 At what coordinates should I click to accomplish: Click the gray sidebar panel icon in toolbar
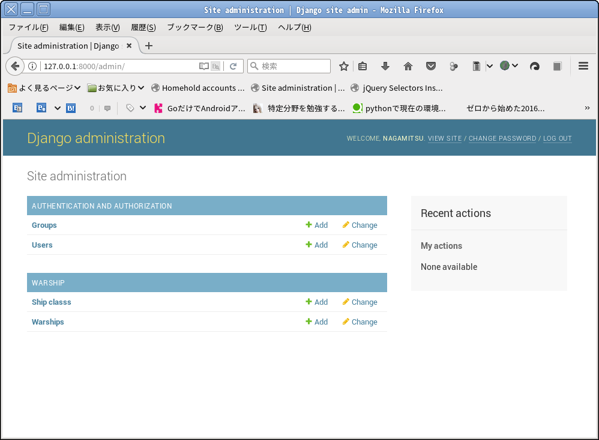(558, 66)
